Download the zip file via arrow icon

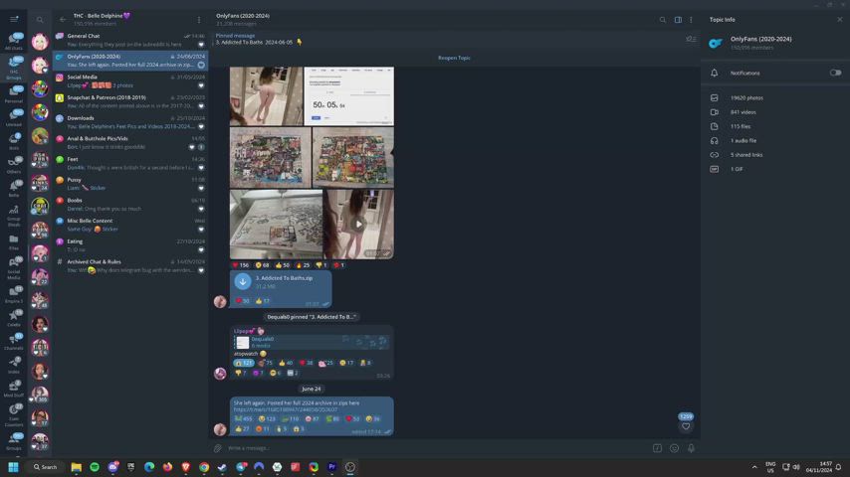click(x=242, y=281)
